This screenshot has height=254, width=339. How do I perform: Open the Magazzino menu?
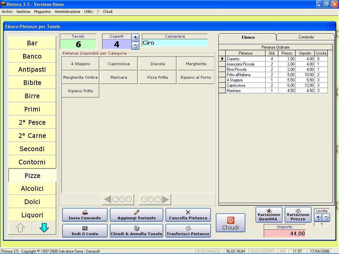coord(42,12)
